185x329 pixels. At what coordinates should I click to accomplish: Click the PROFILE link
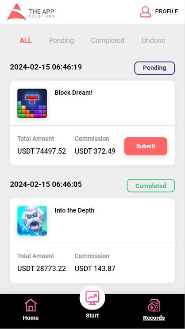click(166, 12)
